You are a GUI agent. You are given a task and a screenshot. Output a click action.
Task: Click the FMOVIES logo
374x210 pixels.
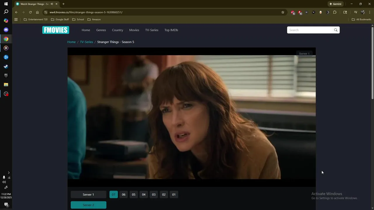click(56, 30)
